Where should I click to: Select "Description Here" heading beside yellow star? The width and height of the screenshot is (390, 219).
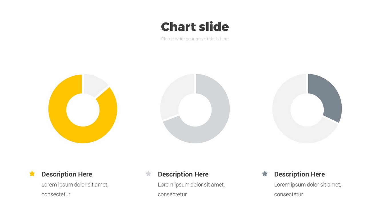(67, 174)
